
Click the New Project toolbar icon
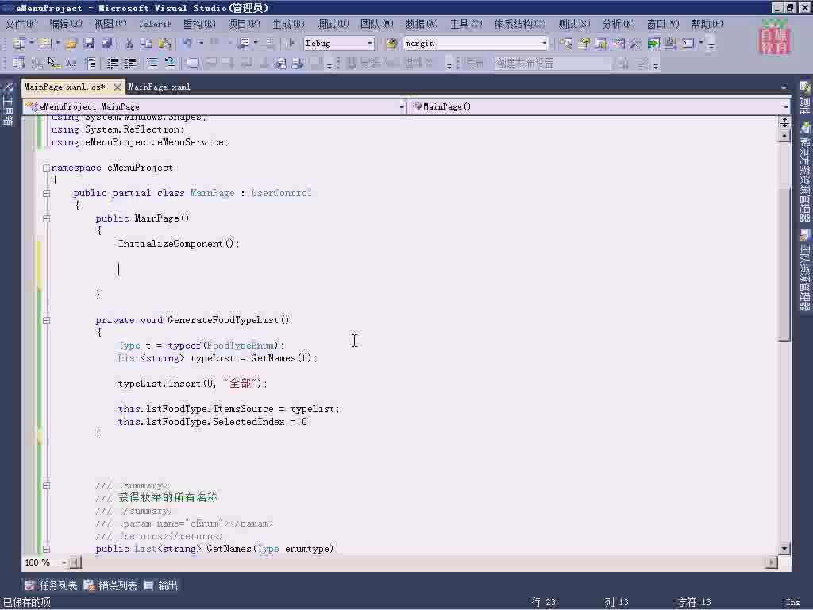19,44
